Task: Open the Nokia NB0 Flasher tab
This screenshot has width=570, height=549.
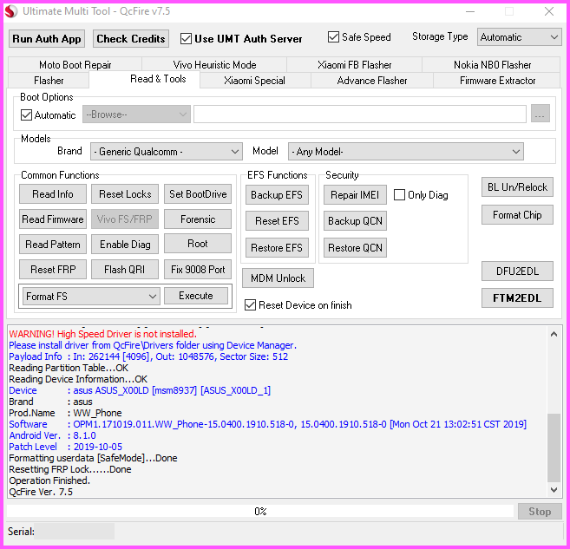Action: click(x=492, y=65)
